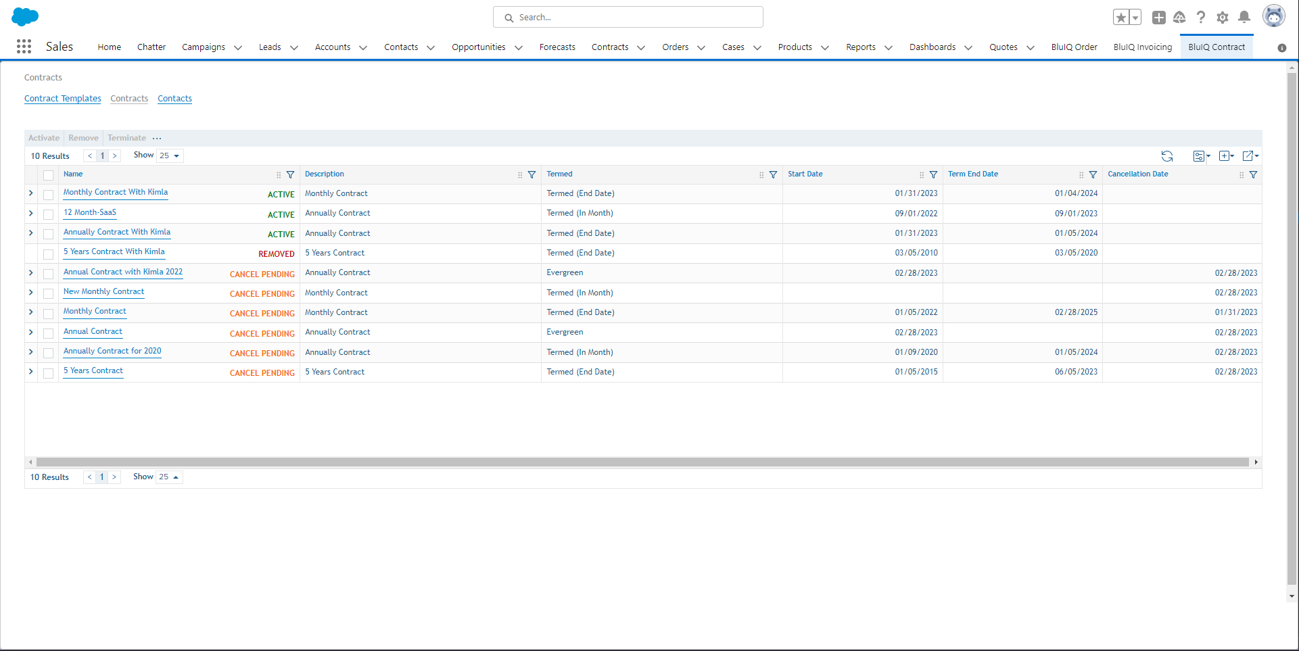Open the add columns icon menu
The image size is (1299, 651).
1227,156
